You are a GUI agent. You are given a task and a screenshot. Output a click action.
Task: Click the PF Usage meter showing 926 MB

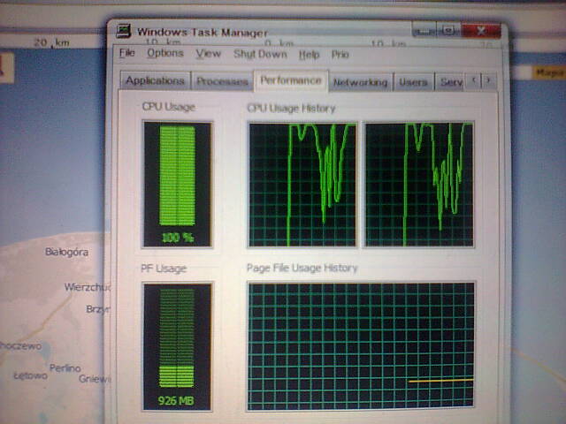[177, 346]
